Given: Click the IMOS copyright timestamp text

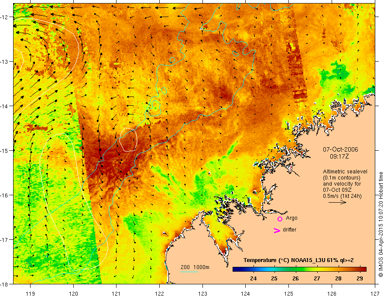Looking at the screenshot, I should coord(381,224).
